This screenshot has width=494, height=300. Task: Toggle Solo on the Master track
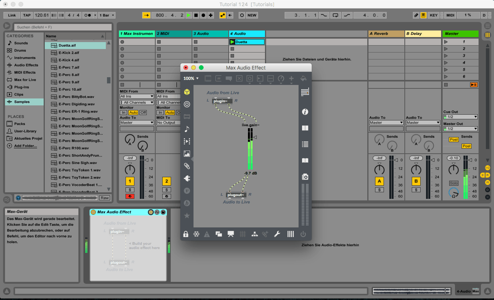pos(453,183)
